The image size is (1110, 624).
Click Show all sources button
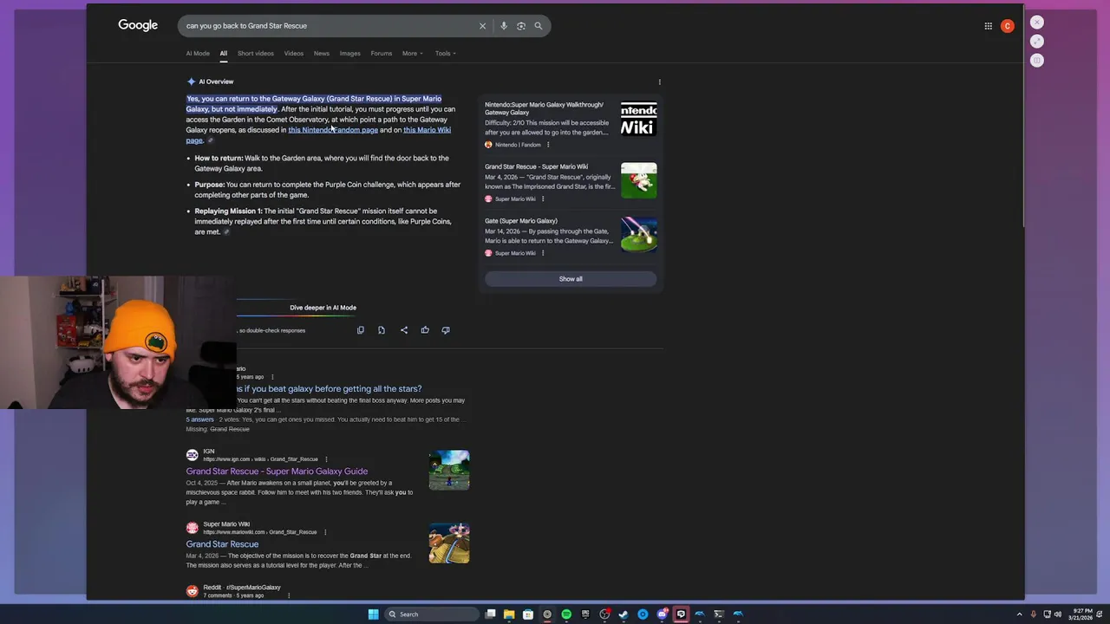coord(571,279)
